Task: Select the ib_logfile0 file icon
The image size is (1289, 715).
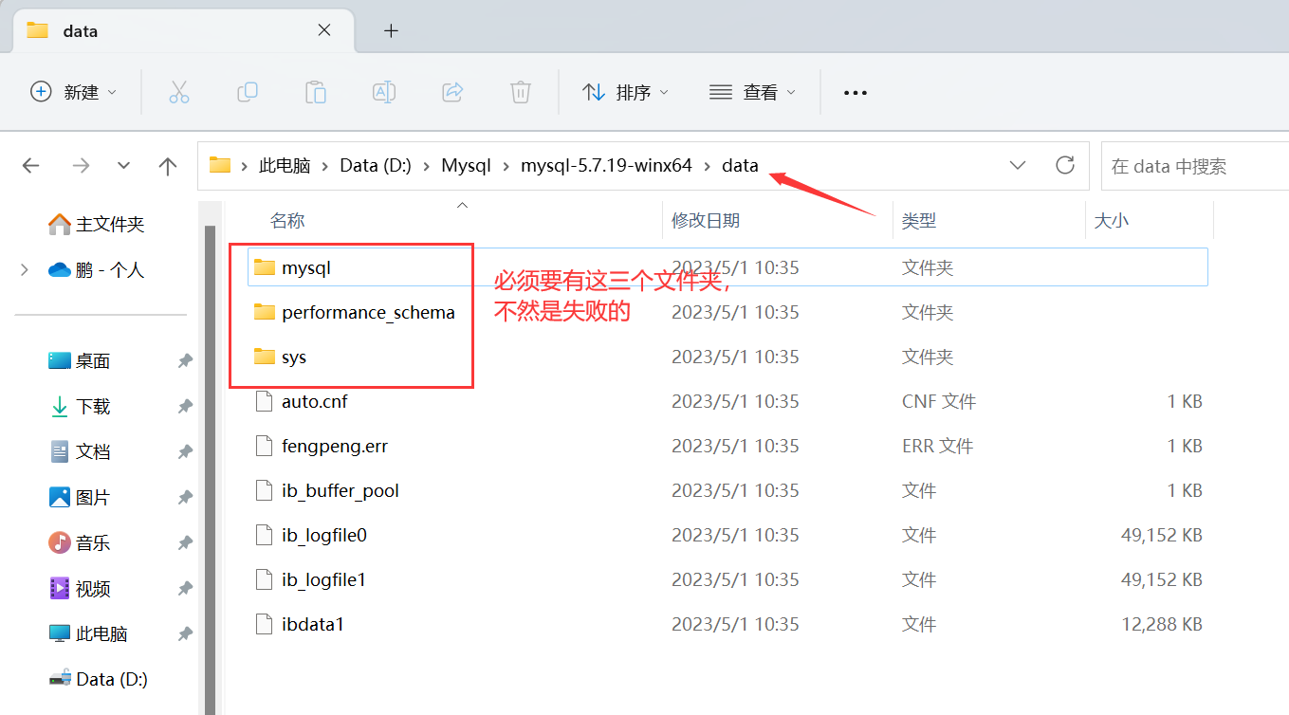Action: [x=264, y=536]
